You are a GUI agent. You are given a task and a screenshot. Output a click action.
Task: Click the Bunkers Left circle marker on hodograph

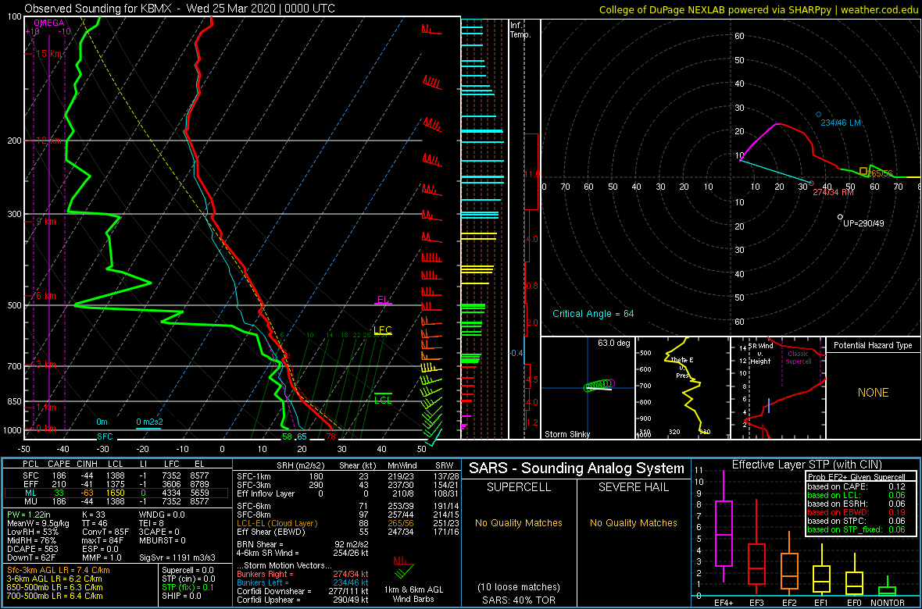[x=818, y=115]
